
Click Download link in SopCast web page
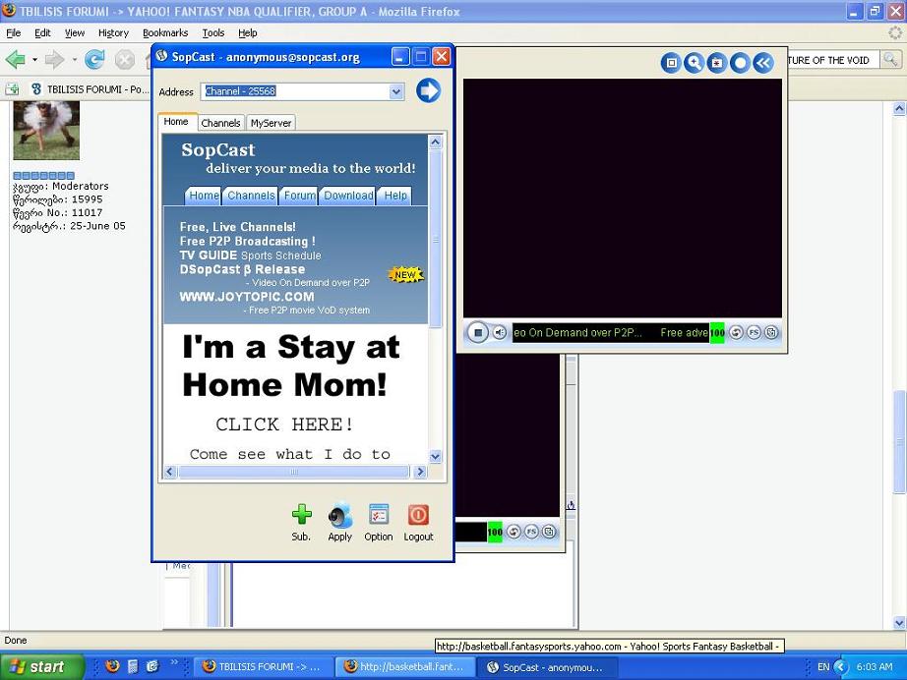pos(348,196)
